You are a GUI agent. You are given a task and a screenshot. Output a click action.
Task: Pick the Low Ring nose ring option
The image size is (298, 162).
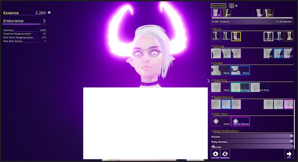pyautogui.click(x=260, y=87)
